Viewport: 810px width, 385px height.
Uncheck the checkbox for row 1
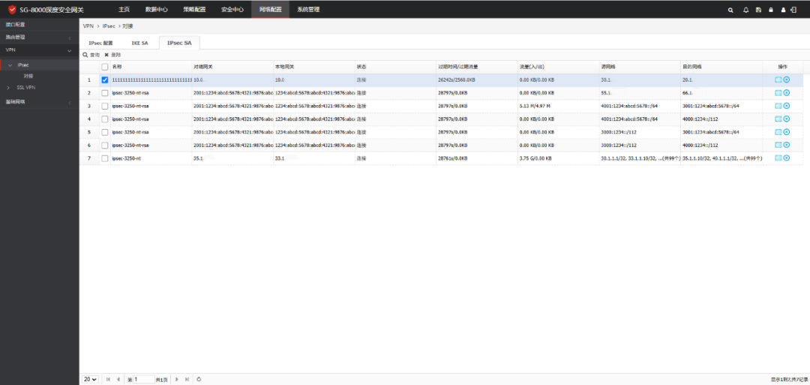coord(105,80)
